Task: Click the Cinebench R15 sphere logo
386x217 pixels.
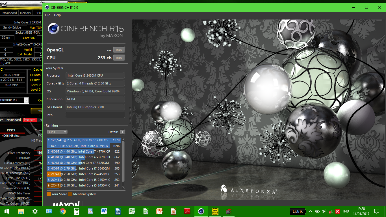Action: pyautogui.click(x=53, y=29)
